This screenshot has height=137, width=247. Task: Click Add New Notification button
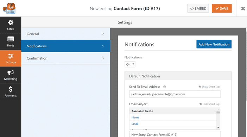(x=214, y=44)
